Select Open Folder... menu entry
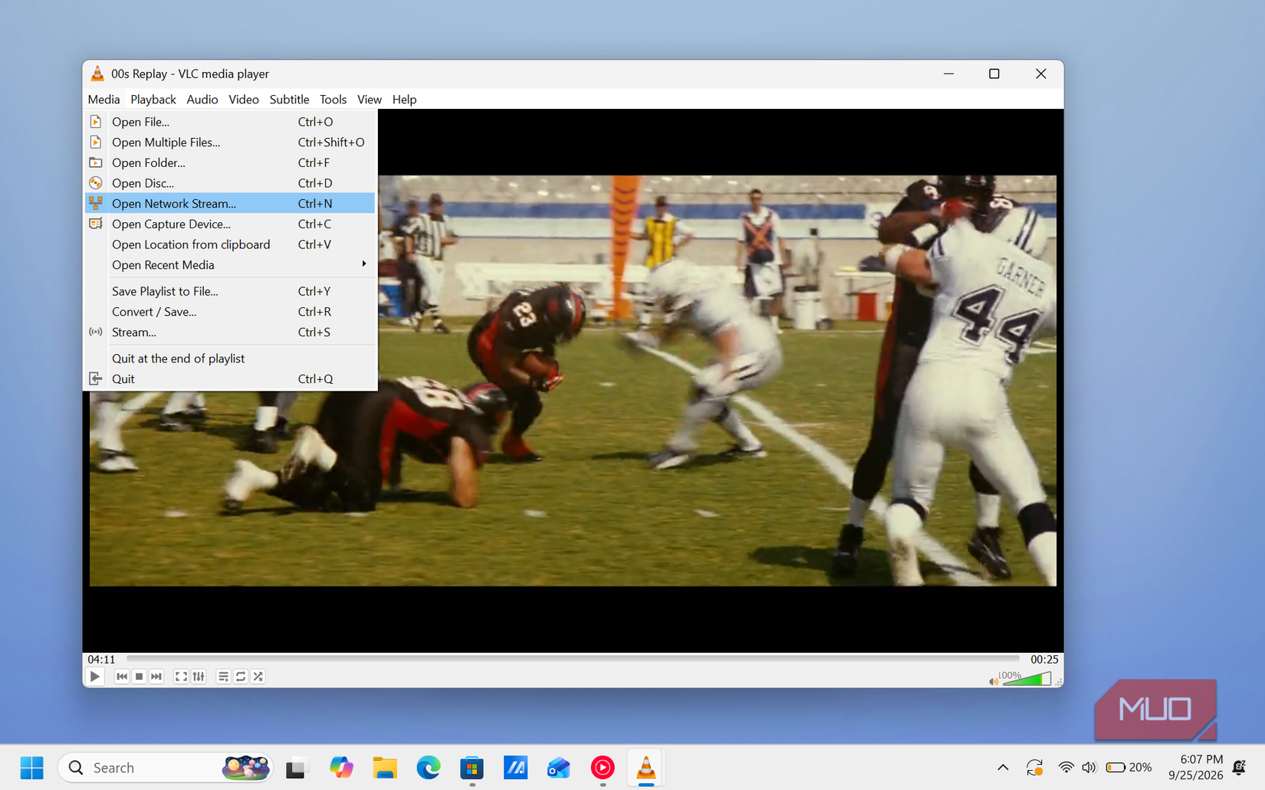The width and height of the screenshot is (1265, 790). [x=230, y=162]
